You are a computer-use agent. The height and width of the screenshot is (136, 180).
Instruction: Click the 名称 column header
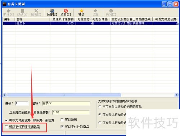32,19
